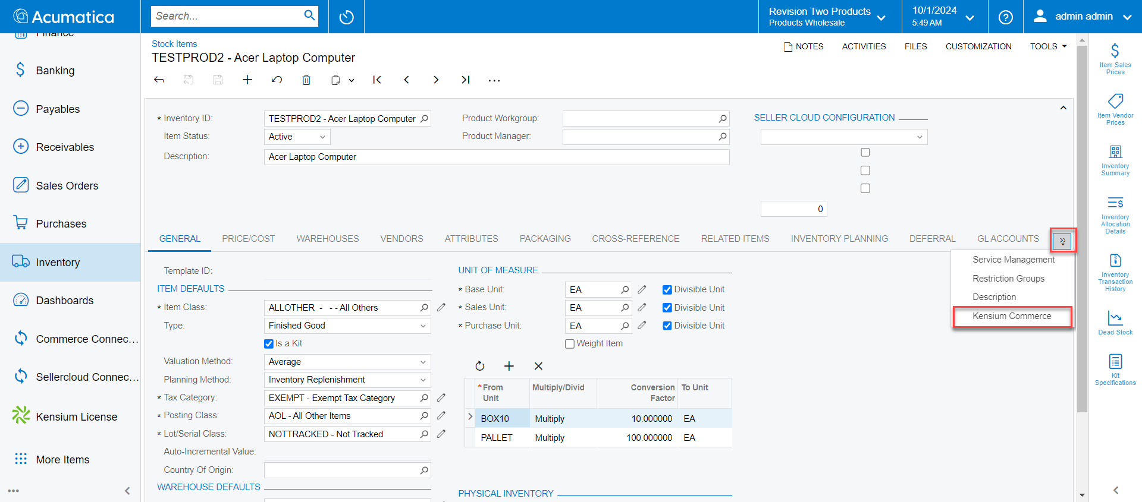Open Notes for this item
Viewport: 1142px width, 502px height.
[804, 46]
